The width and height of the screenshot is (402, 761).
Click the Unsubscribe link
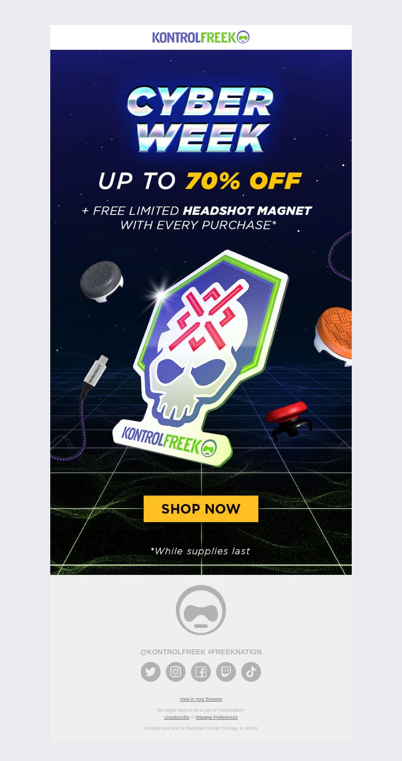tap(176, 717)
